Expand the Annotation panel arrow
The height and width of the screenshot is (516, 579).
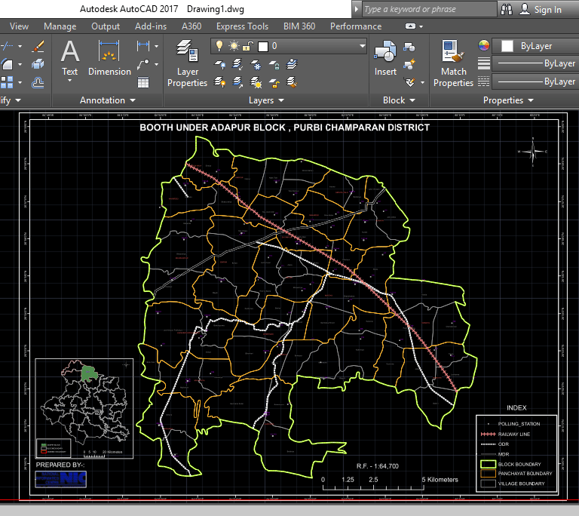(133, 100)
